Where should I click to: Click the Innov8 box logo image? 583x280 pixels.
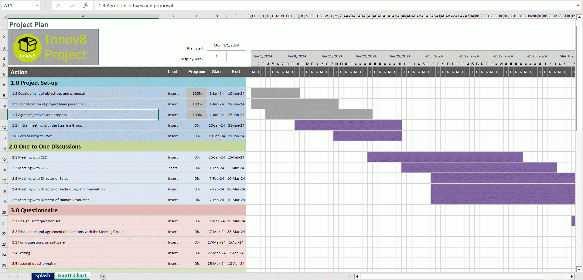(x=27, y=48)
